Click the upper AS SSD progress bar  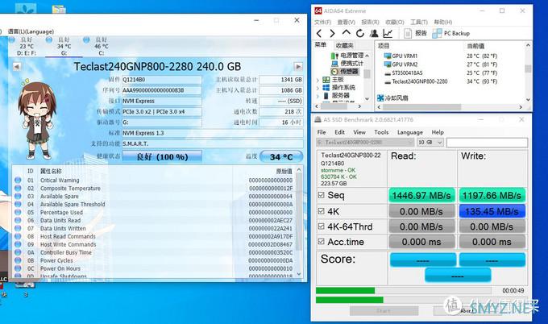pyautogui.click(x=403, y=290)
